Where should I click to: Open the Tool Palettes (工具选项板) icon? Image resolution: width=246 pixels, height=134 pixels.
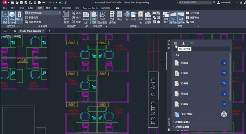pyautogui.click(x=112, y=17)
